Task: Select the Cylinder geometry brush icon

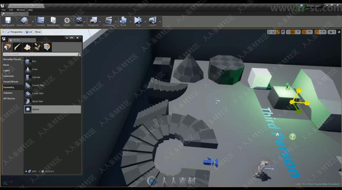Action: [28, 77]
